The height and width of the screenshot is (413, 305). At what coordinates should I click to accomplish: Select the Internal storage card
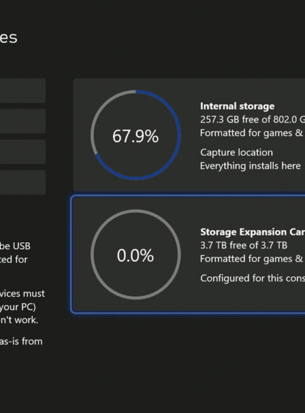pos(189,135)
